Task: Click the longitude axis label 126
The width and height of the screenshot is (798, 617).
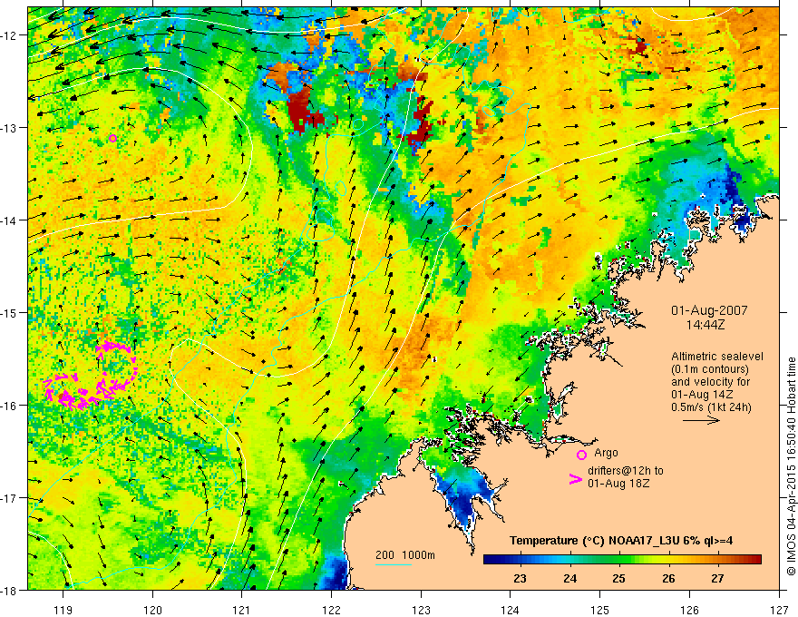Action: click(x=689, y=611)
